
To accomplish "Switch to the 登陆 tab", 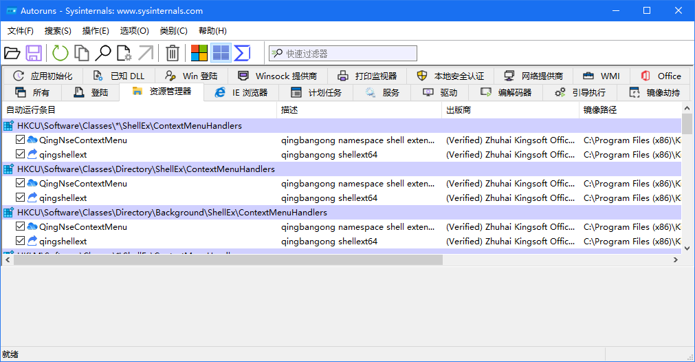I will (91, 92).
